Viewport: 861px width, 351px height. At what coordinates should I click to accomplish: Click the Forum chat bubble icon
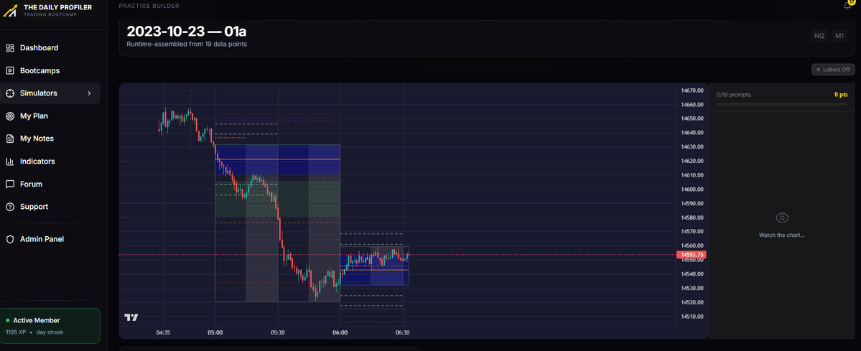click(10, 184)
